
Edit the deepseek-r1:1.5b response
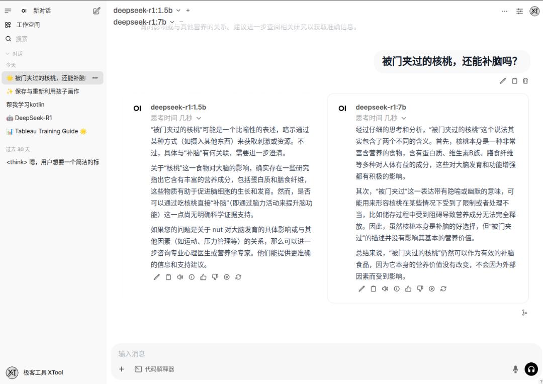click(x=156, y=277)
